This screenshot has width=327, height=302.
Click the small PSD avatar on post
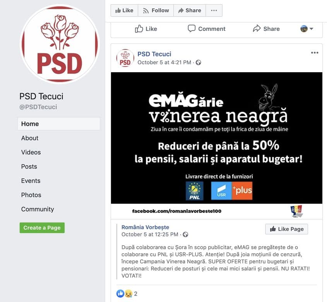125,58
